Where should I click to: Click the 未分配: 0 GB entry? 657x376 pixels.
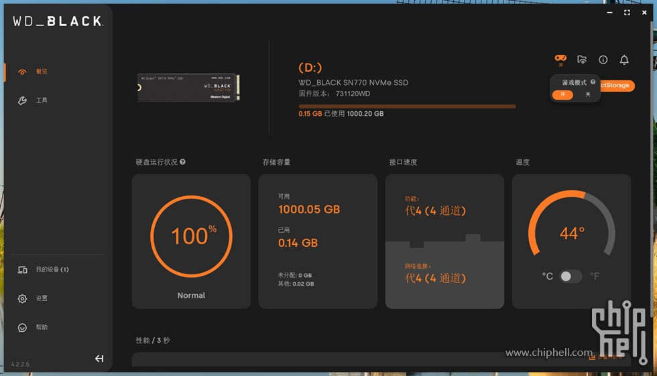[x=294, y=275]
